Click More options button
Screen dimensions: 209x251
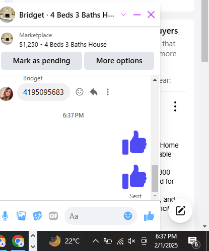(x=119, y=61)
